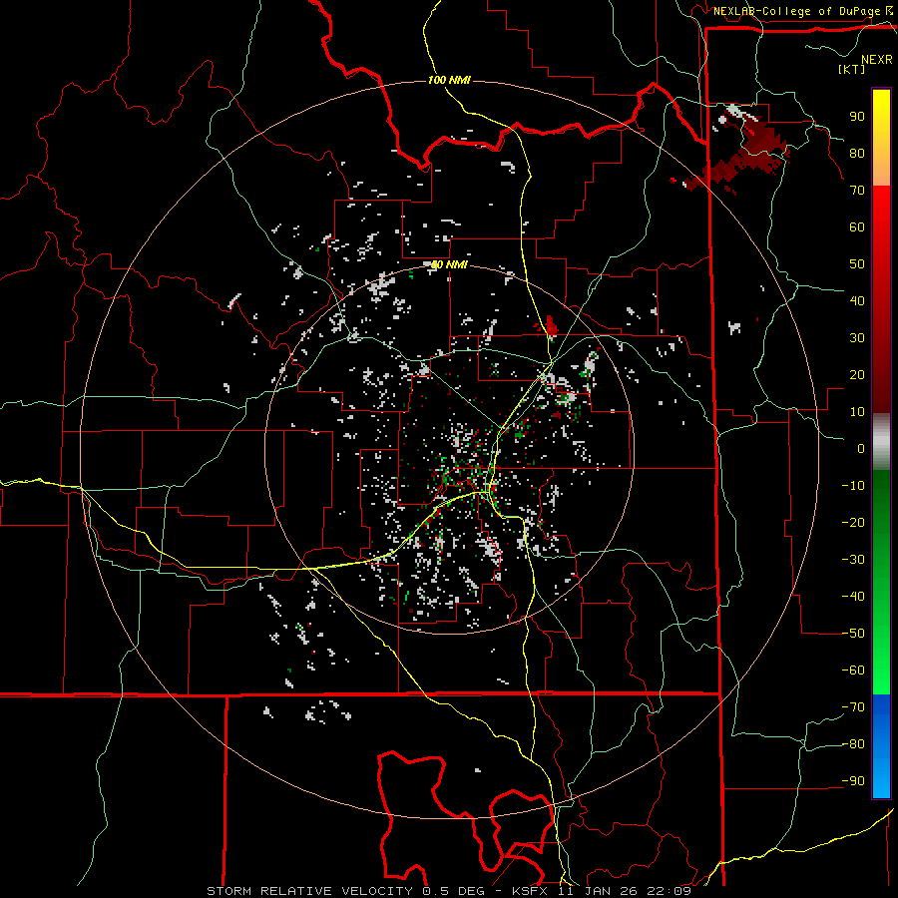Image resolution: width=898 pixels, height=898 pixels.
Task: Click the -80 knot scale value
Action: [x=853, y=744]
